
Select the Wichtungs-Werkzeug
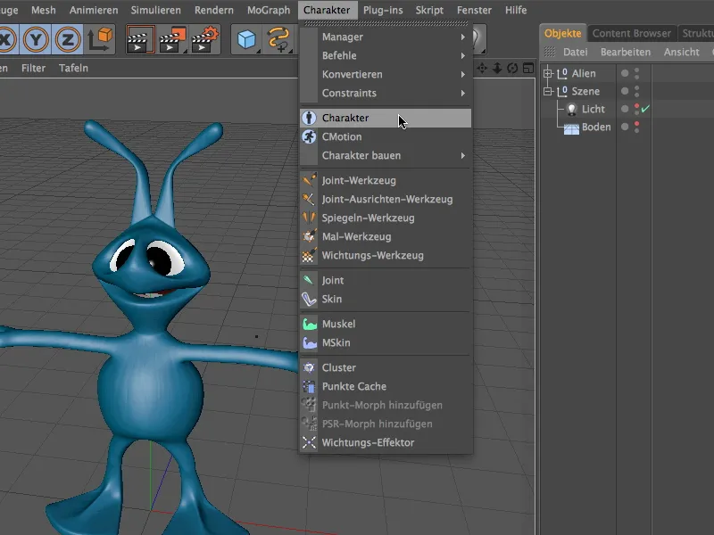pyautogui.click(x=386, y=256)
